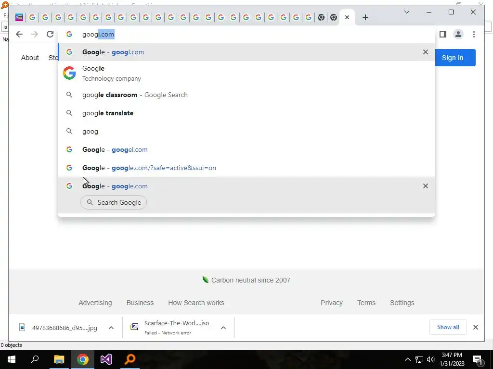The image size is (493, 369).
Task: Close the downloads bar
Action: (x=475, y=327)
